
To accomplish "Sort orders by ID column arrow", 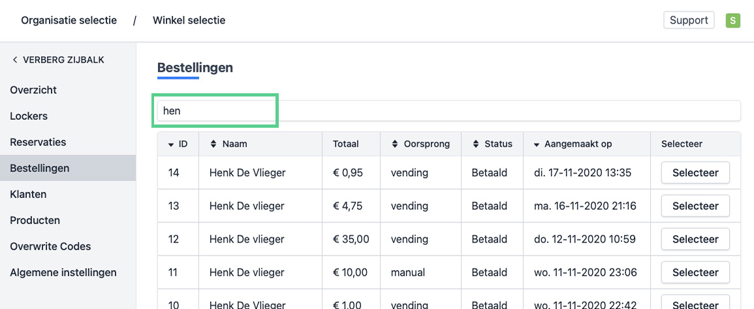I will pyautogui.click(x=171, y=144).
